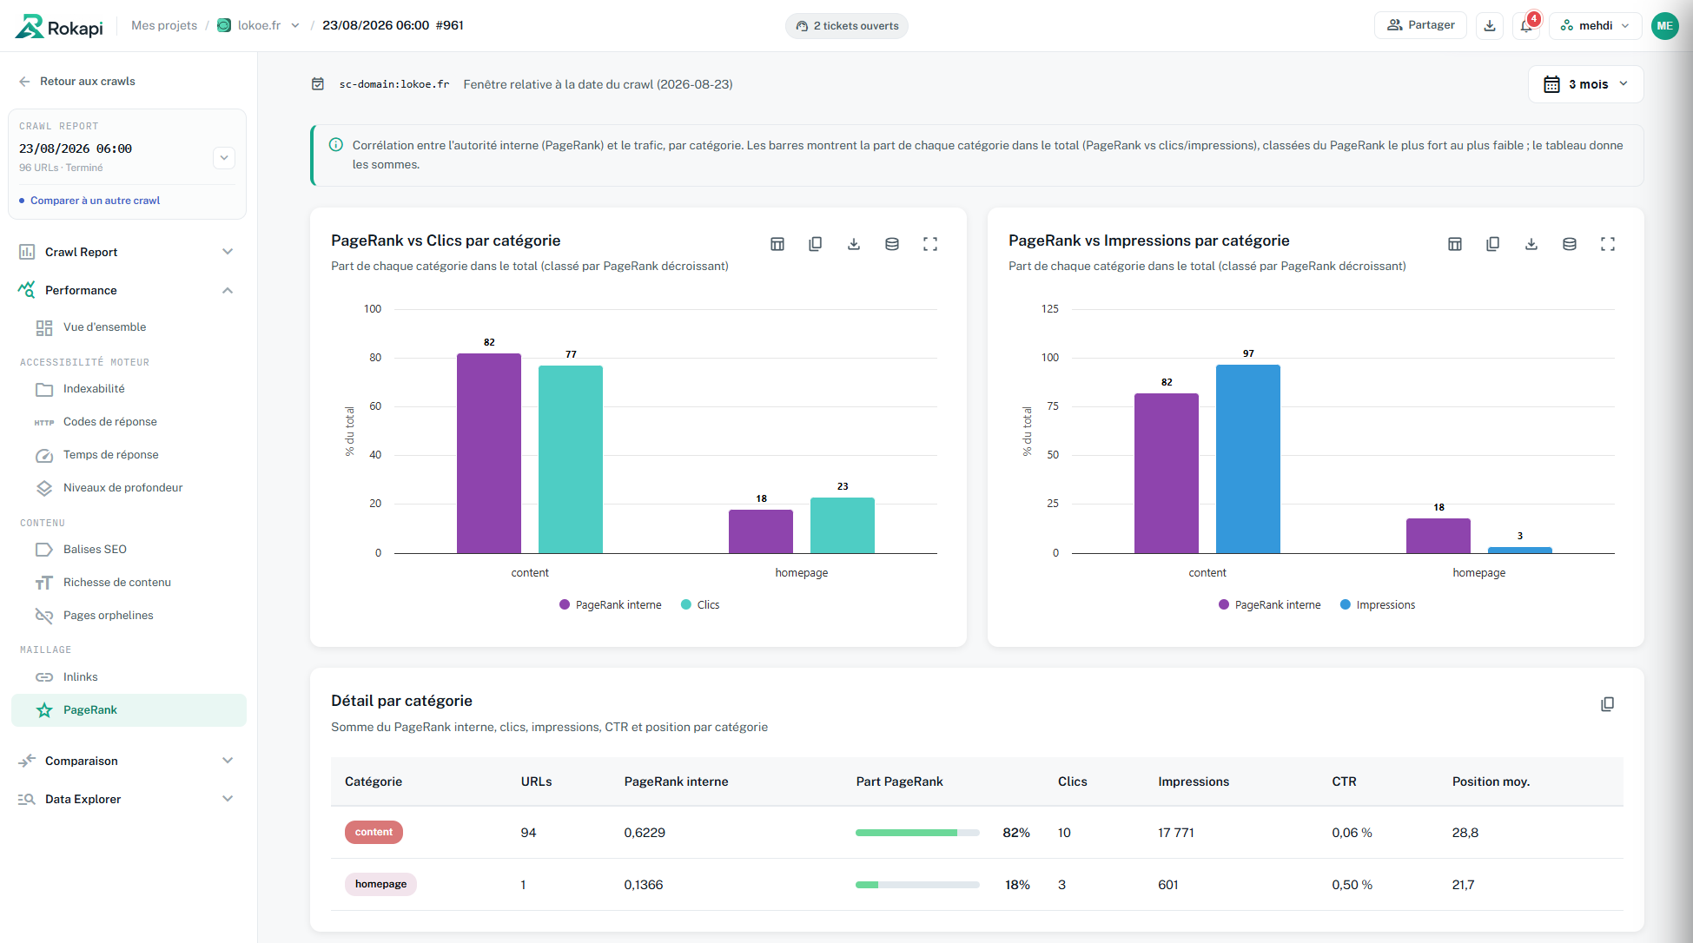The image size is (1693, 943).
Task: Download the PageRank vs Clics chart
Action: [x=854, y=244]
